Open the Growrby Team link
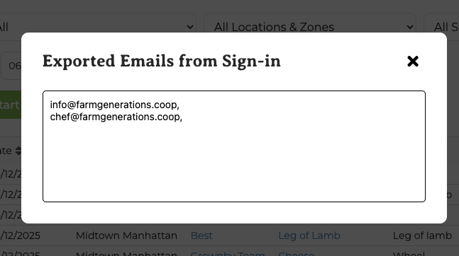 coord(228,253)
